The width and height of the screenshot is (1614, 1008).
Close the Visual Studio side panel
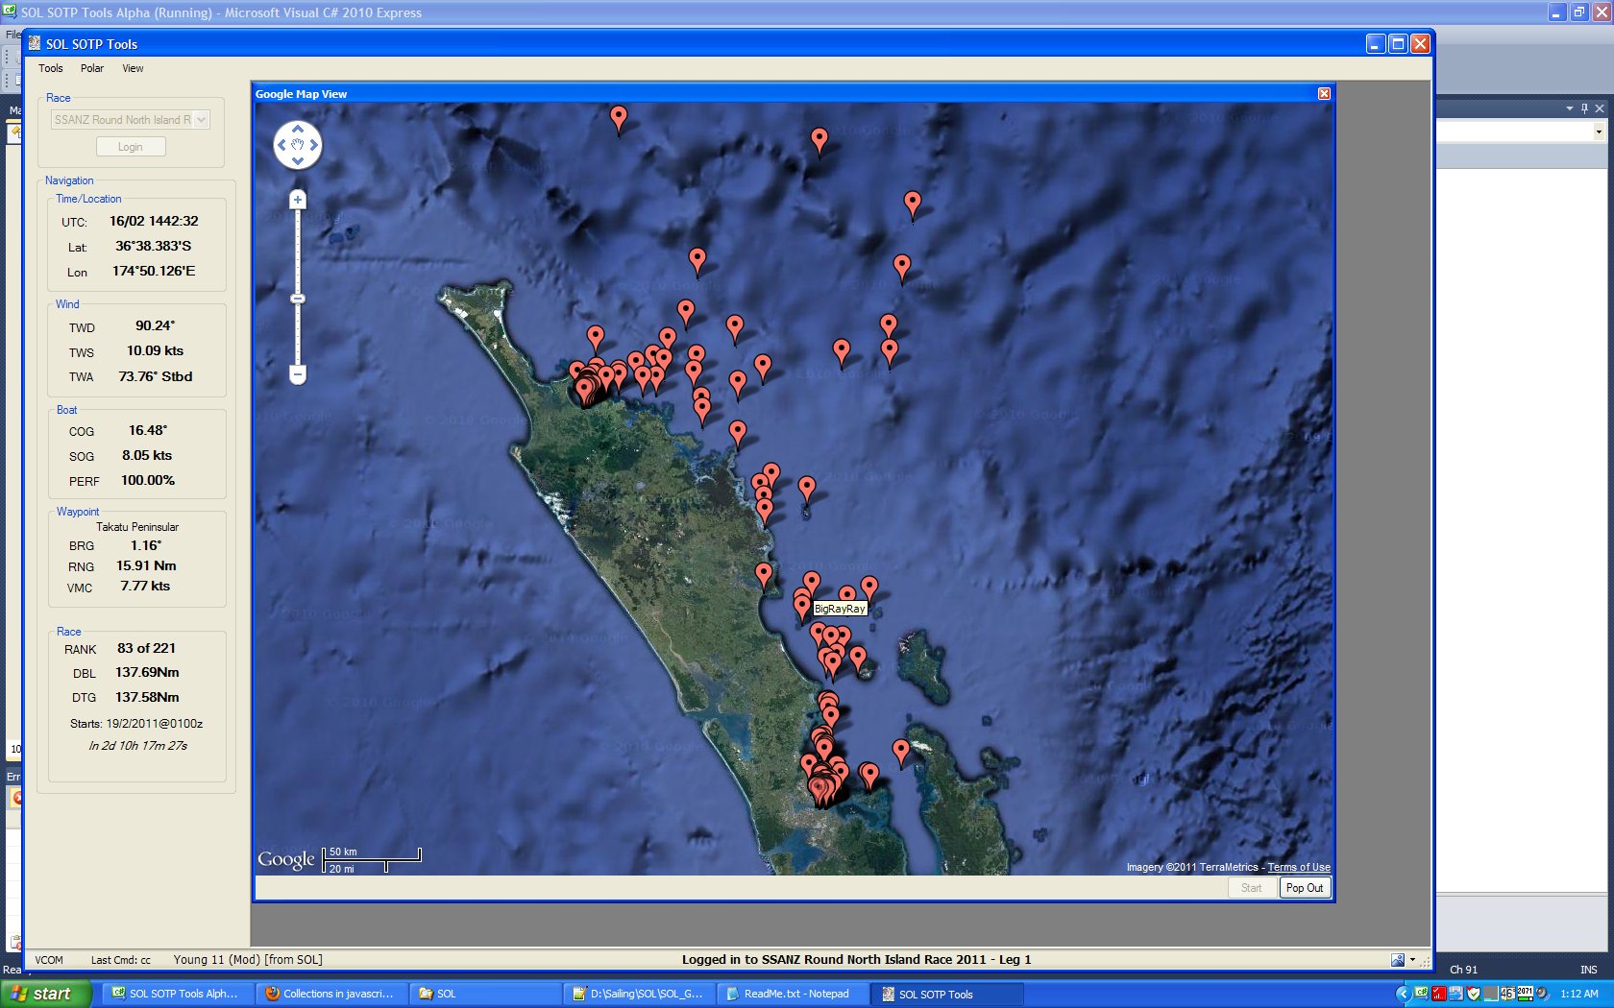[1600, 108]
